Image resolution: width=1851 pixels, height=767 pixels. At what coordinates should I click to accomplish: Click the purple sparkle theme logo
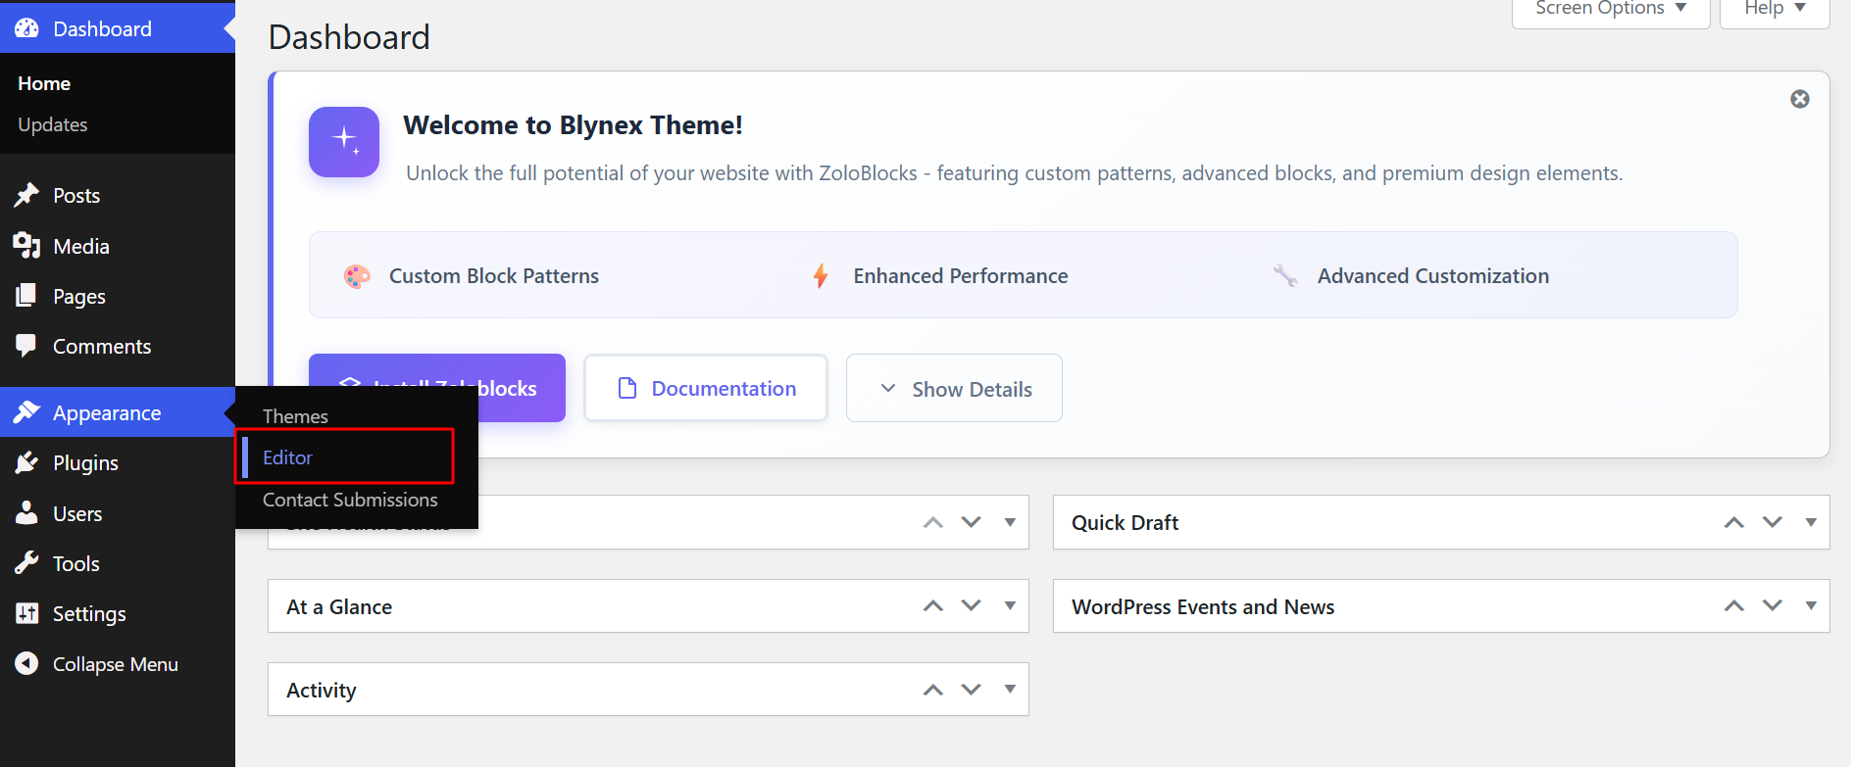344,142
